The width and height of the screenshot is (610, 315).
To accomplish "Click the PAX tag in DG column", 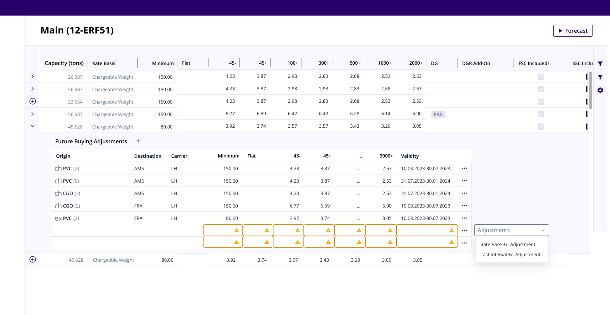I will [x=438, y=114].
